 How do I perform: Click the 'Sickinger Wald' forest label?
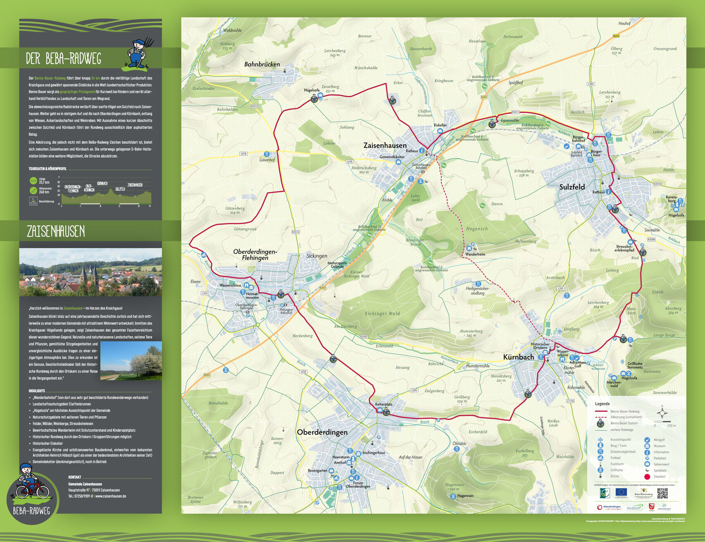tap(382, 314)
